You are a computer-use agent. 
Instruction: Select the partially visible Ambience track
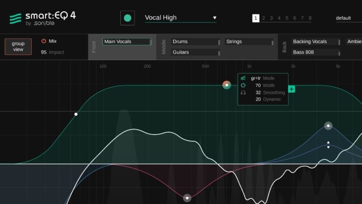[x=354, y=42]
